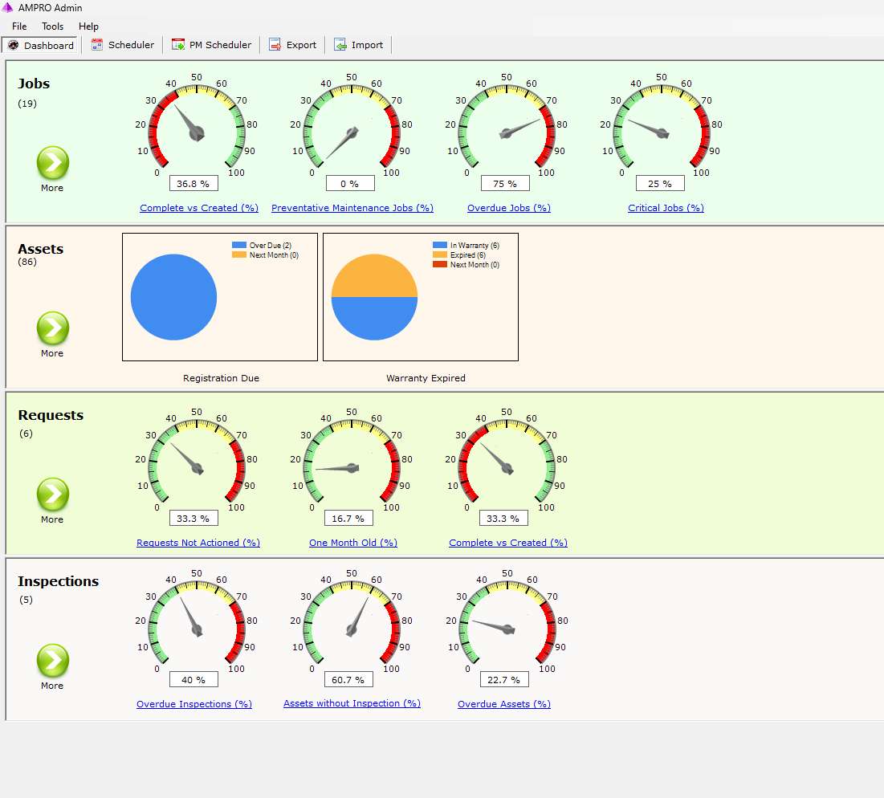Open the Help menu
884x798 pixels.
click(88, 26)
